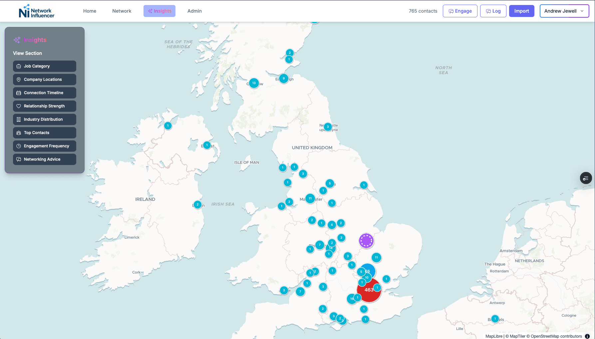The width and height of the screenshot is (595, 339).
Task: Open the Log button
Action: pyautogui.click(x=493, y=11)
